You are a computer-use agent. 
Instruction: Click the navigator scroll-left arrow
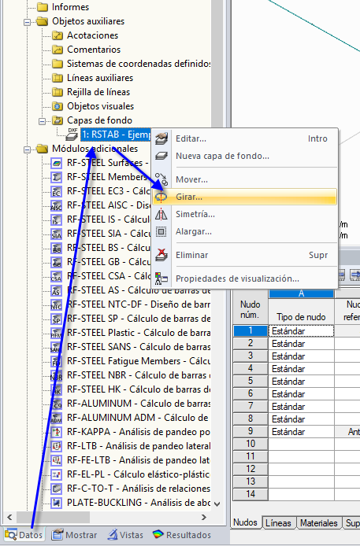(x=9, y=518)
